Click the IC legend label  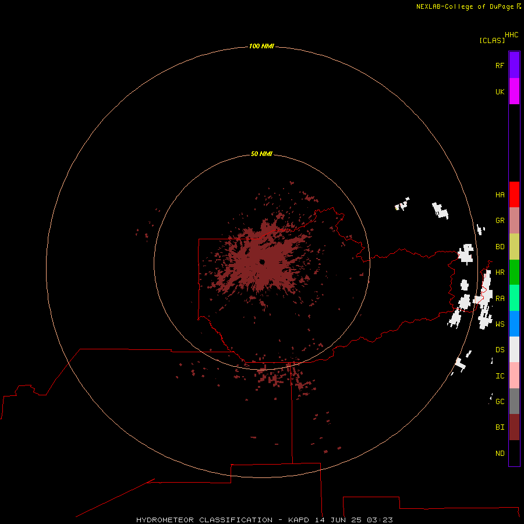[x=500, y=376]
